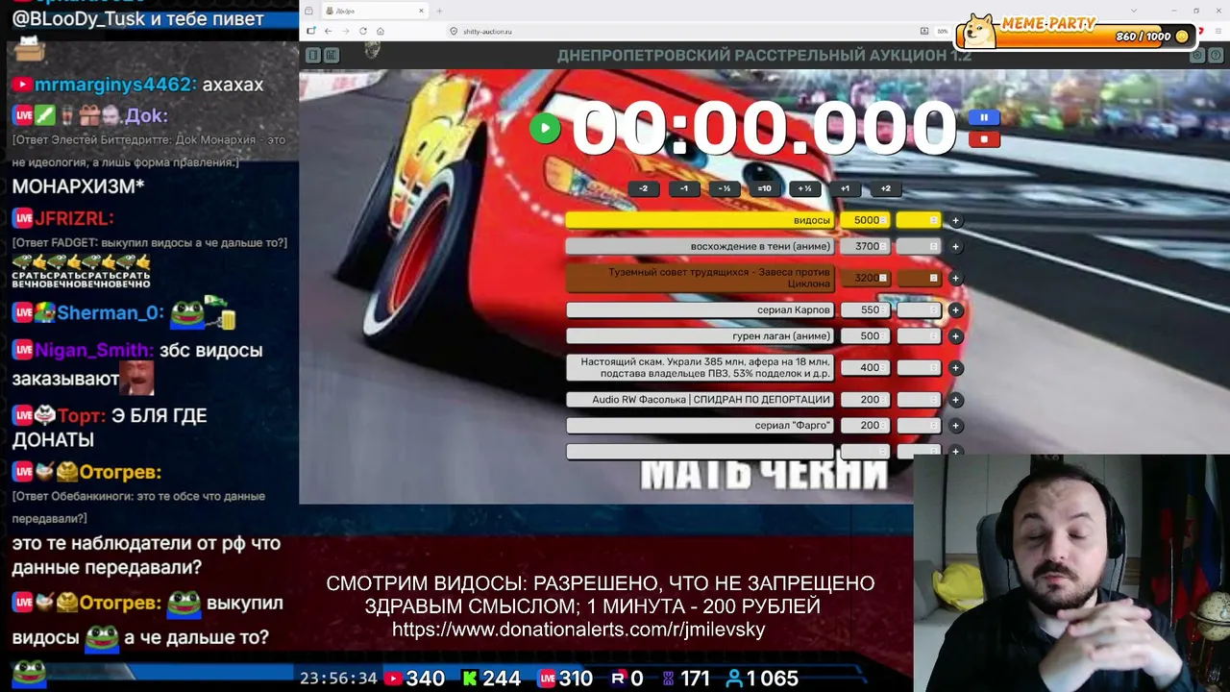Click the 200 amount for "Audio RW Фасолька"
1230x692 pixels.
tap(865, 400)
